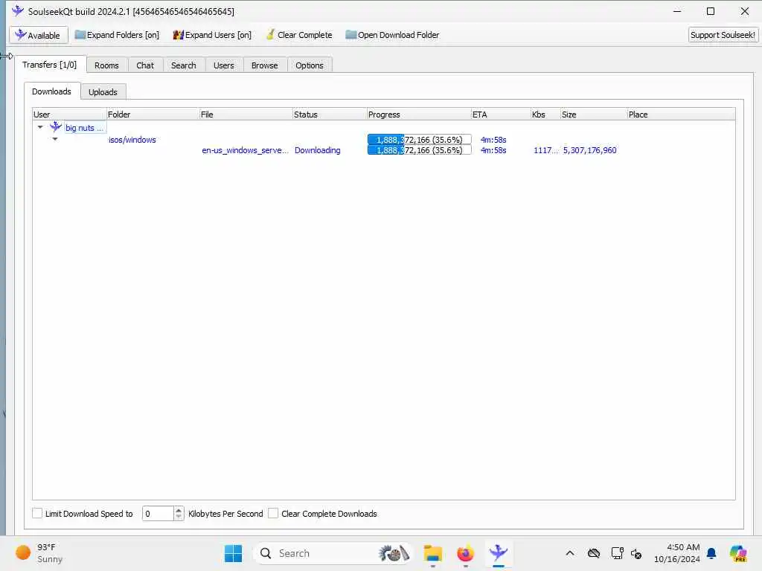Toggle Expand Folders [on] option
Image resolution: width=762 pixels, height=571 pixels.
117,35
